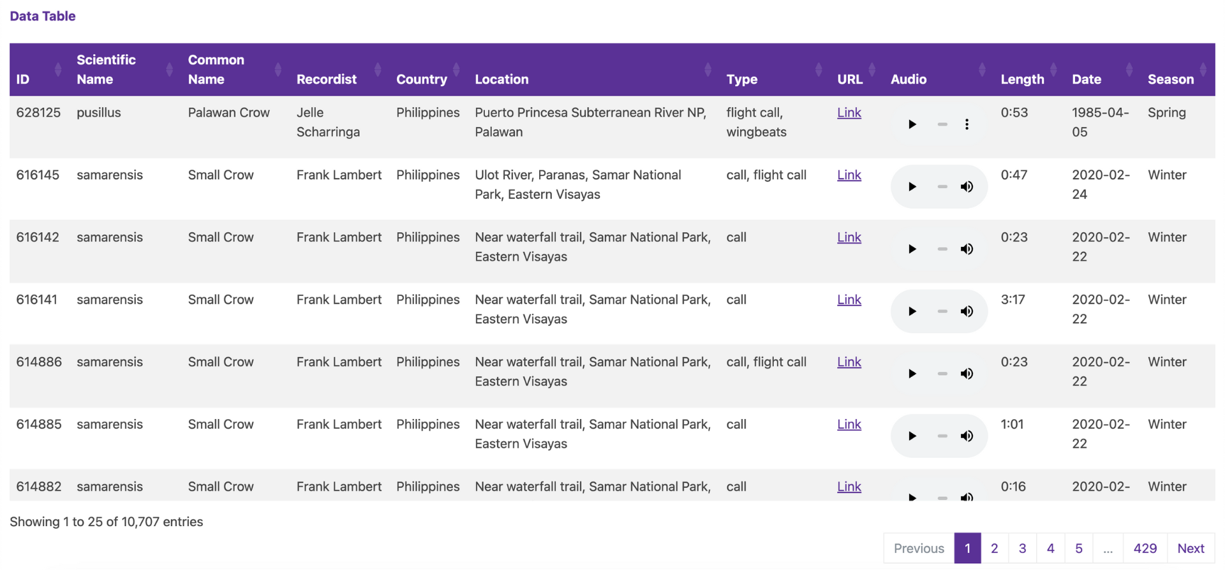Go to page 2 of results
The image size is (1225, 574).
coord(995,548)
